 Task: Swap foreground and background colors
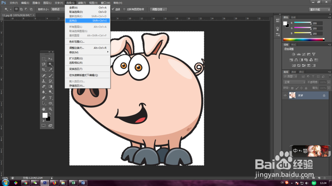(50, 114)
